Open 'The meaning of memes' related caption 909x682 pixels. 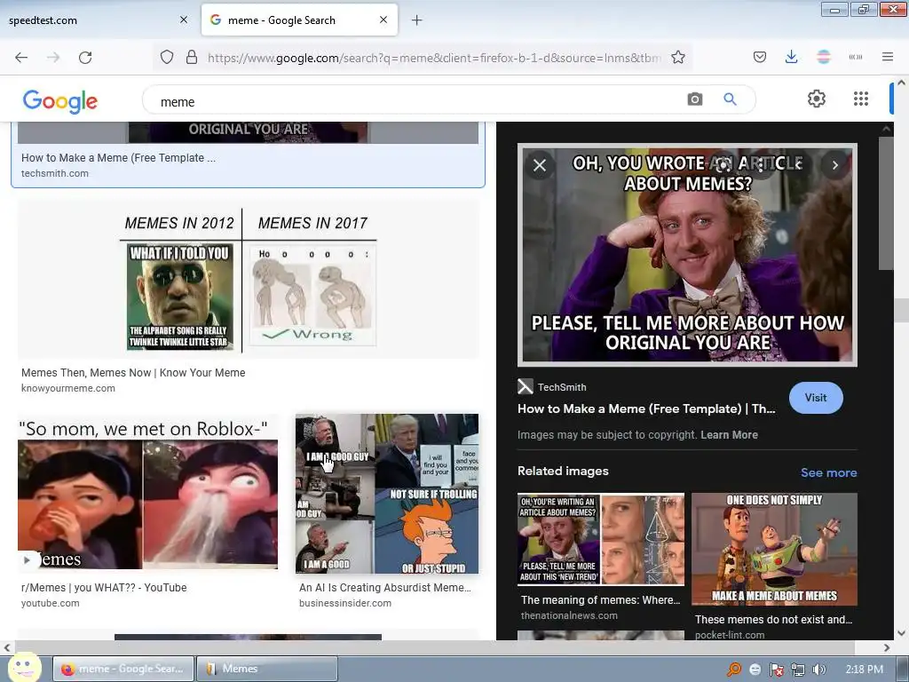point(601,600)
